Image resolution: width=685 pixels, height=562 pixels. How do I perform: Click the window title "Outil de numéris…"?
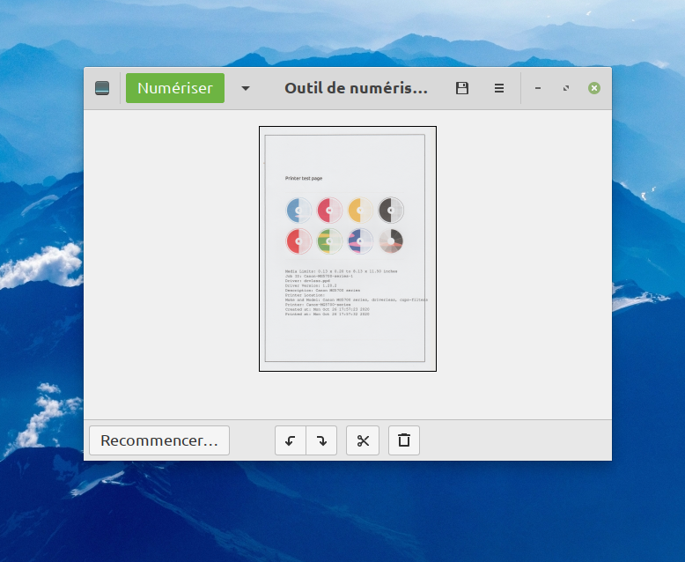pos(356,88)
